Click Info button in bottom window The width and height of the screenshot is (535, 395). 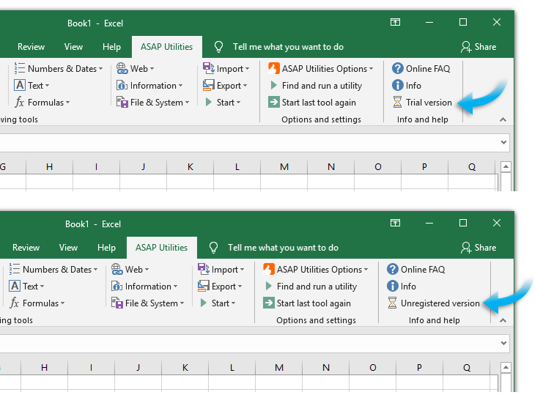402,286
